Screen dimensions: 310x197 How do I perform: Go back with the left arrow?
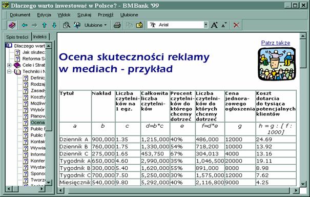pos(25,25)
